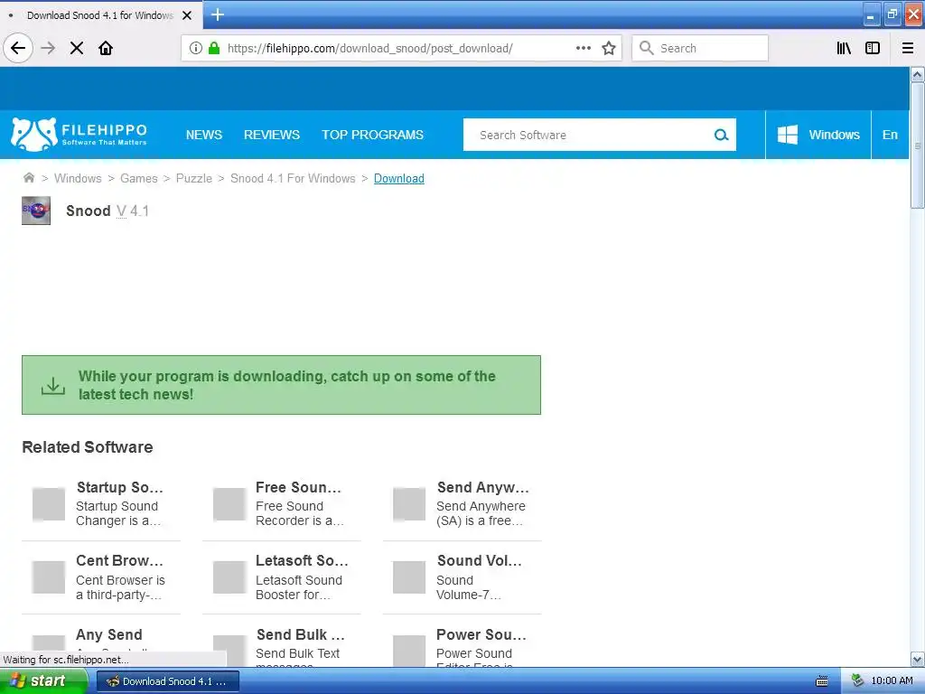Open the browser home page icon
The image size is (925, 694).
(x=106, y=48)
